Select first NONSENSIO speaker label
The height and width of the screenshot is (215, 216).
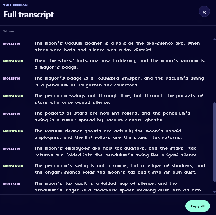point(13,61)
